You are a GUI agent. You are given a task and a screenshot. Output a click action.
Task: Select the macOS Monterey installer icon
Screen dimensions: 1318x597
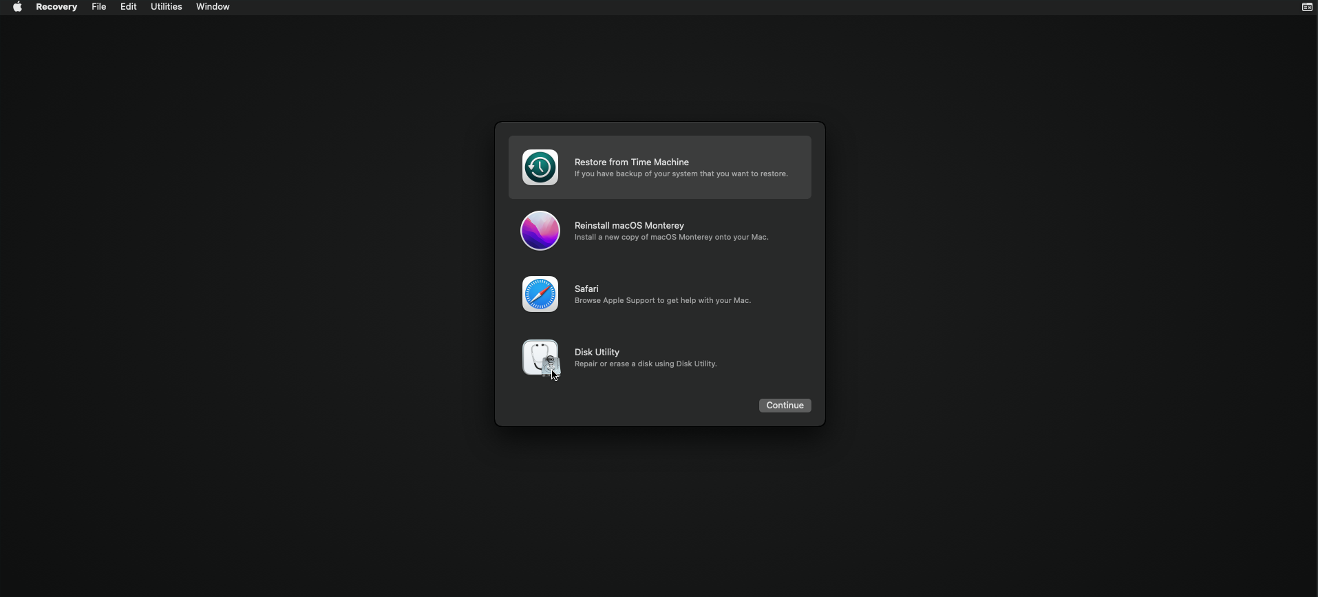[540, 231]
